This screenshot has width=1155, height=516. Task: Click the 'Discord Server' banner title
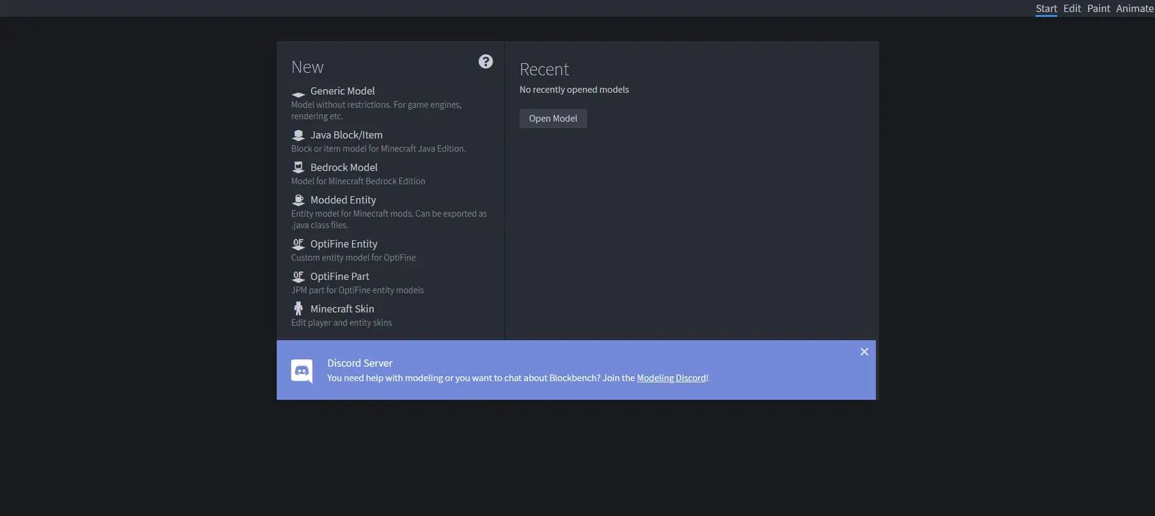point(360,363)
